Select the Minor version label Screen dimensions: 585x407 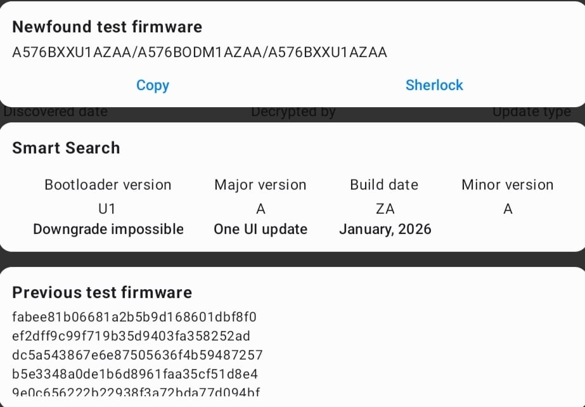click(508, 184)
